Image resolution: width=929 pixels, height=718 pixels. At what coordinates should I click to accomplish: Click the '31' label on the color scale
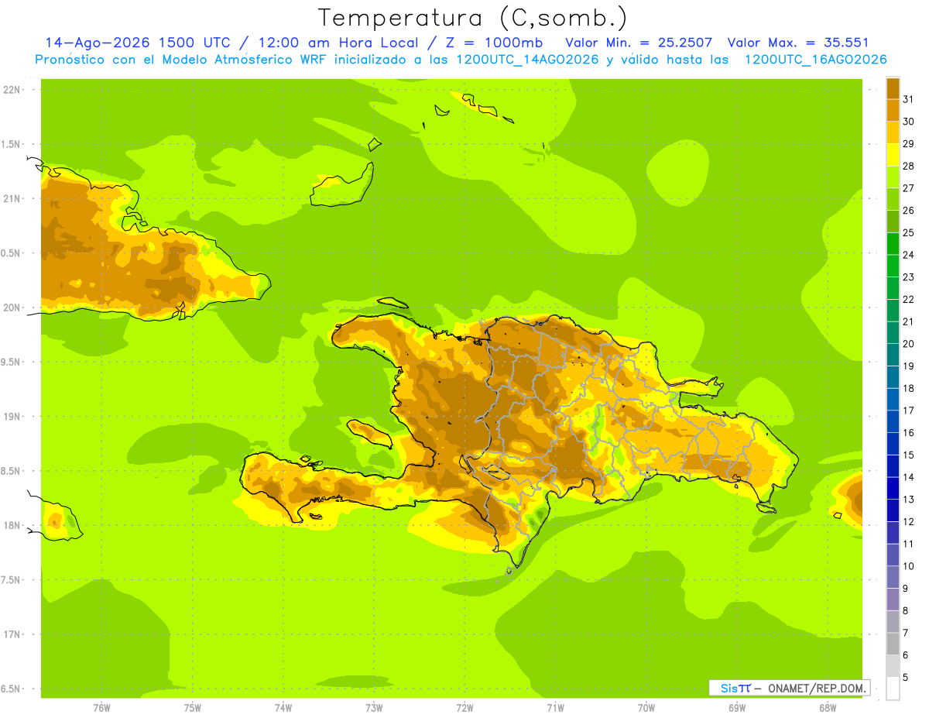[x=908, y=99]
